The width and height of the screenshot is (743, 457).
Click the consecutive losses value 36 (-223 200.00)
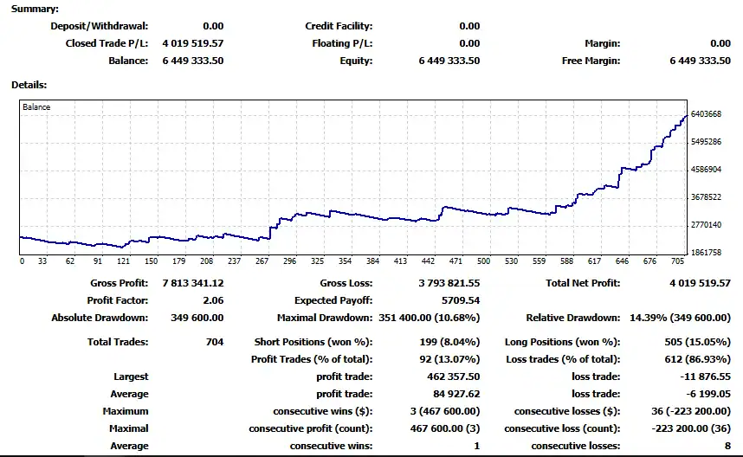point(691,411)
